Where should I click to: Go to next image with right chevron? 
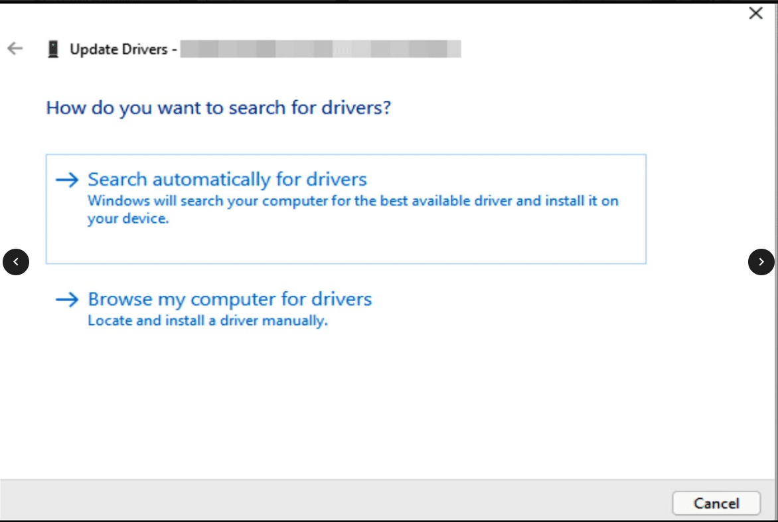coord(761,262)
